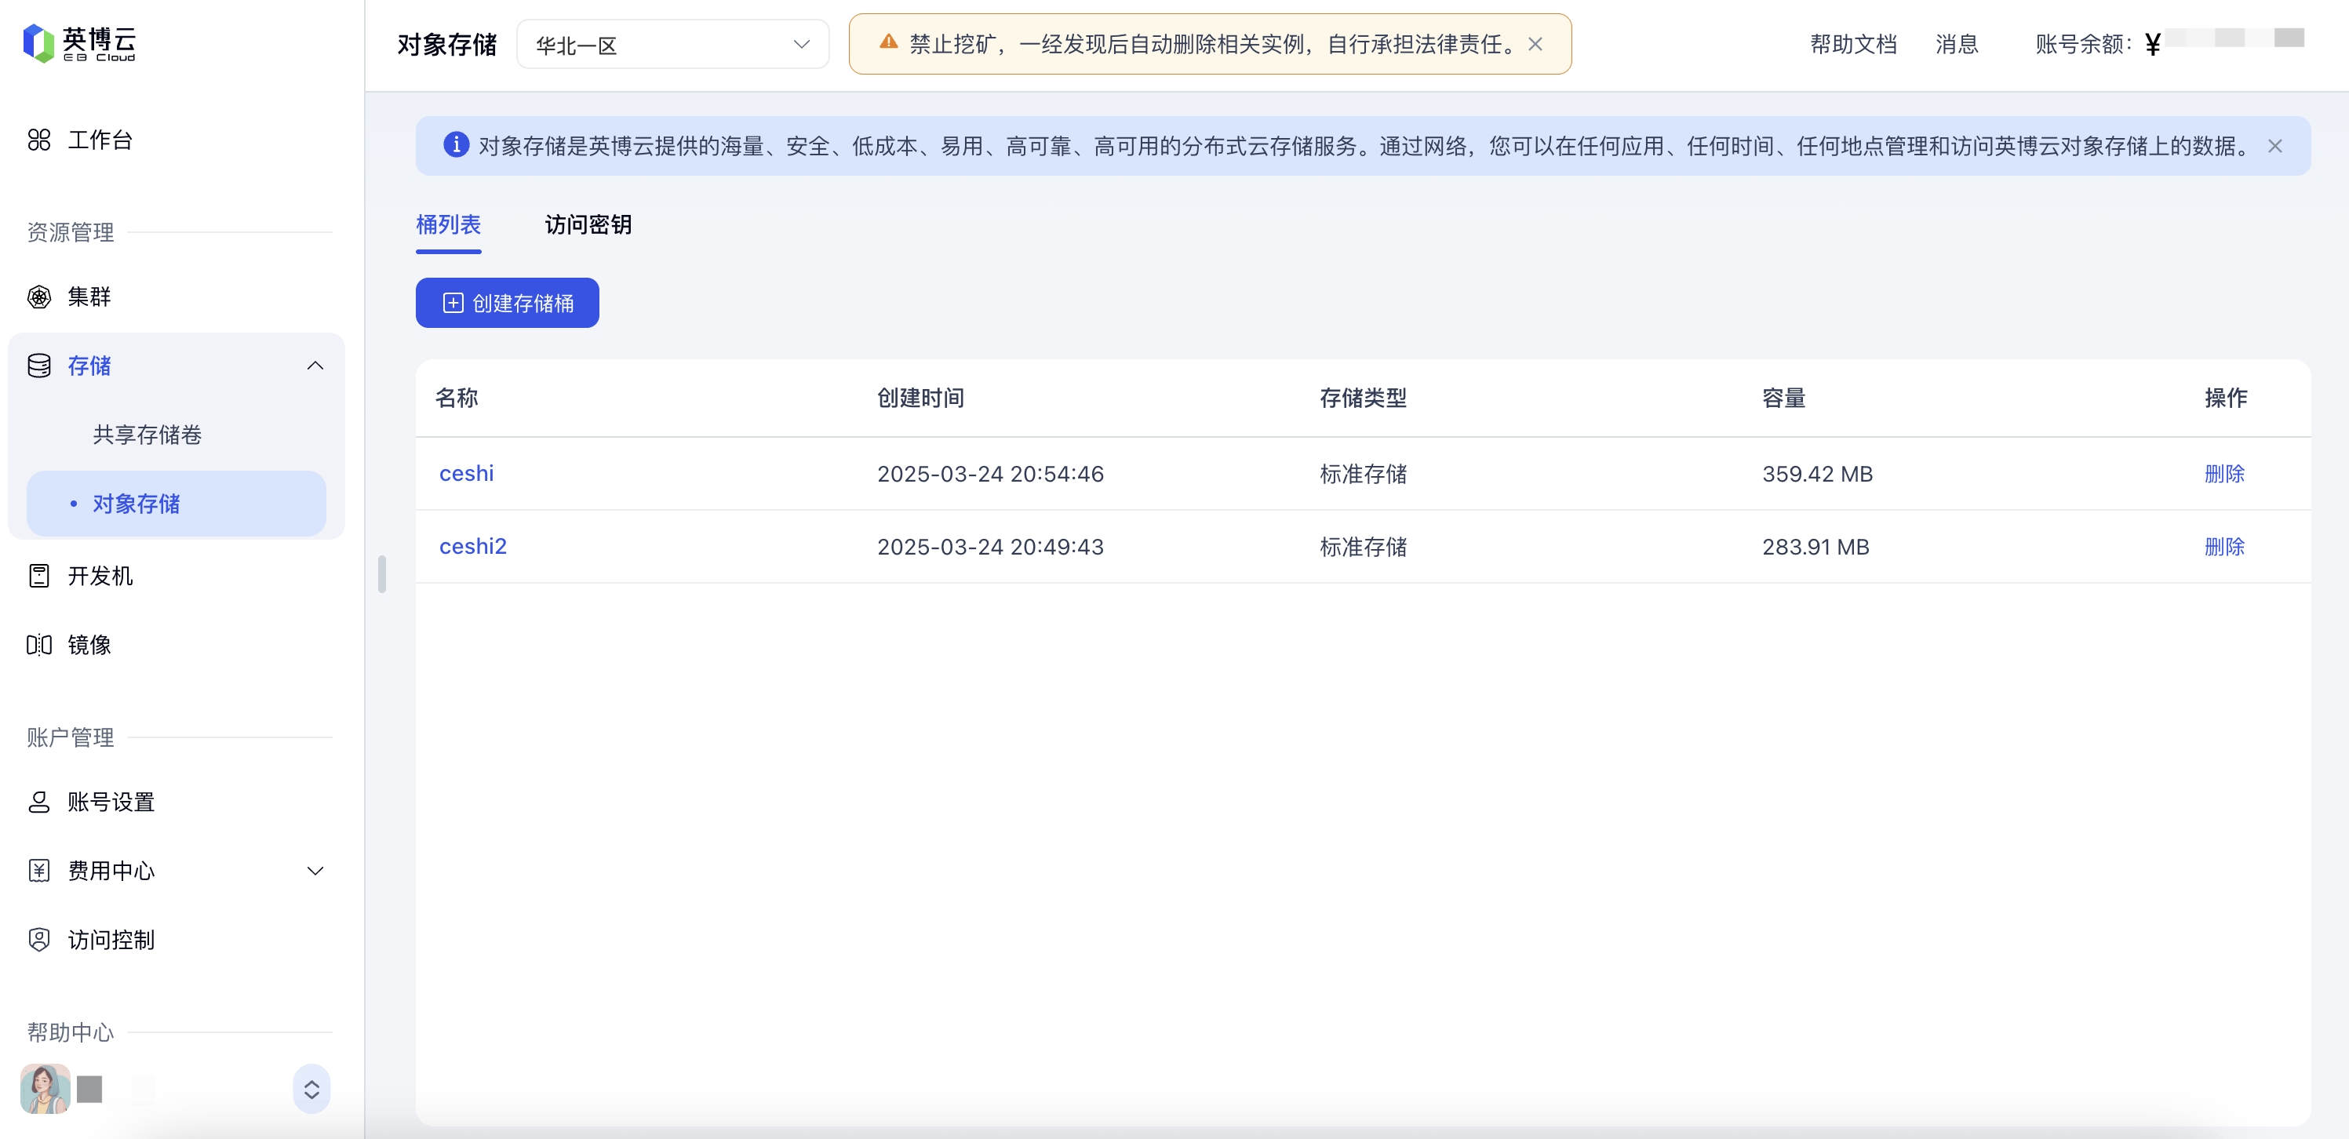This screenshot has height=1139, width=2349.
Task: Click 标准存储 in the ceshi row
Action: pyautogui.click(x=1364, y=473)
